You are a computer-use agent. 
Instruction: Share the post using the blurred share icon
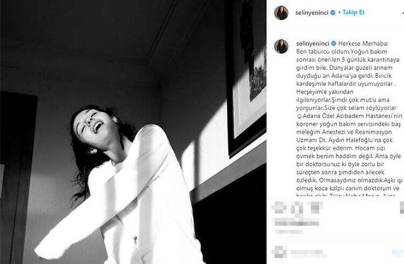[x=315, y=208]
